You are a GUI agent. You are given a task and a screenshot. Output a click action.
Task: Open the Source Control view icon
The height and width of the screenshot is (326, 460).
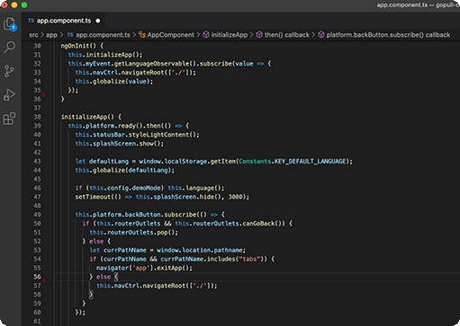(9, 71)
